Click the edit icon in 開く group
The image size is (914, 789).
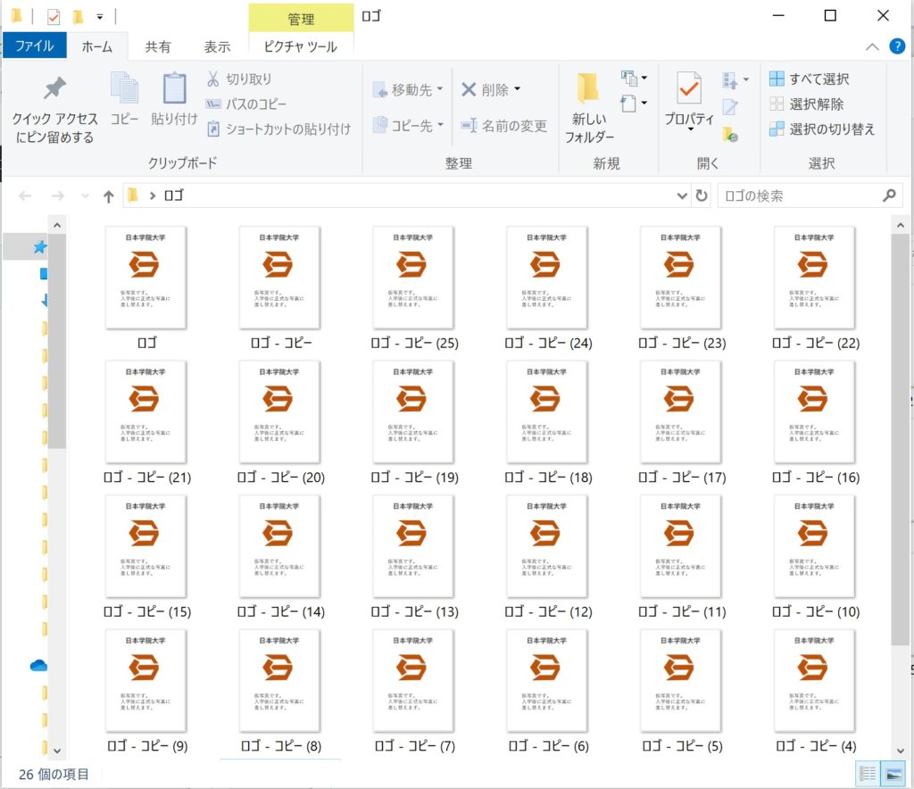pos(730,106)
